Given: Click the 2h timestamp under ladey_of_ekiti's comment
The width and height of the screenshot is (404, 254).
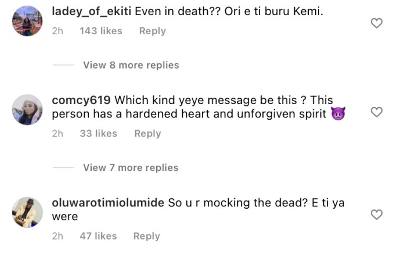Looking at the screenshot, I should pos(57,31).
